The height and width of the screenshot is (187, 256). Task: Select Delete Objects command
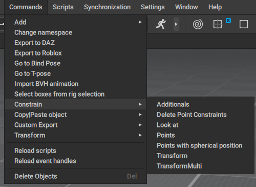point(75,176)
